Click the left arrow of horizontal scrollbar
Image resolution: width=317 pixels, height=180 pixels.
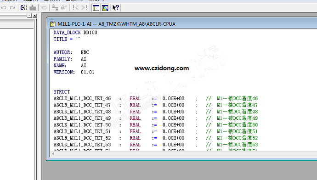(53, 154)
